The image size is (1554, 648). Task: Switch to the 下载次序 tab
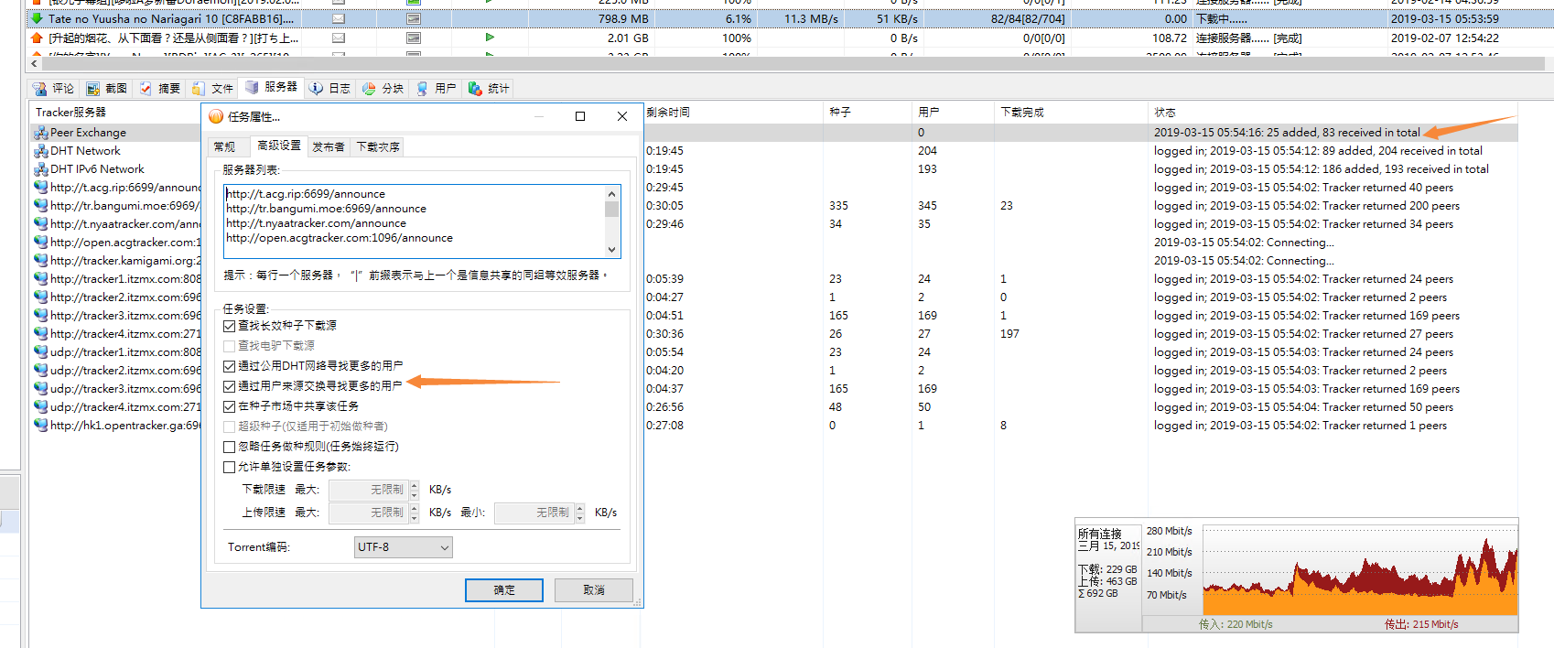tap(377, 146)
